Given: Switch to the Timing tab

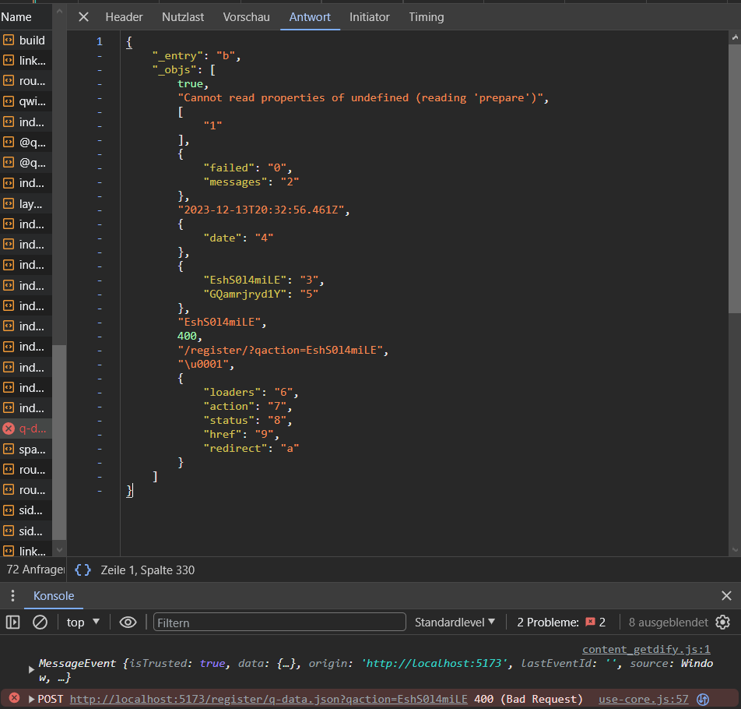Looking at the screenshot, I should click(426, 17).
